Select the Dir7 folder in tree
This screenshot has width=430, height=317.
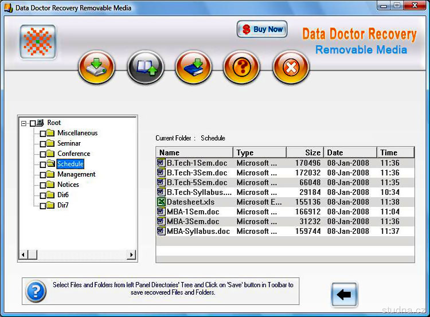63,205
